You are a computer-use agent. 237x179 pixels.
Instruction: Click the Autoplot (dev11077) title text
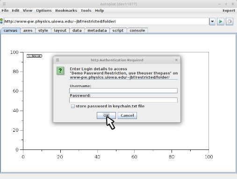point(118,4)
